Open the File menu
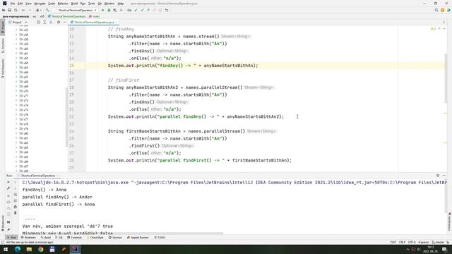452x254 pixels. pyautogui.click(x=13, y=4)
